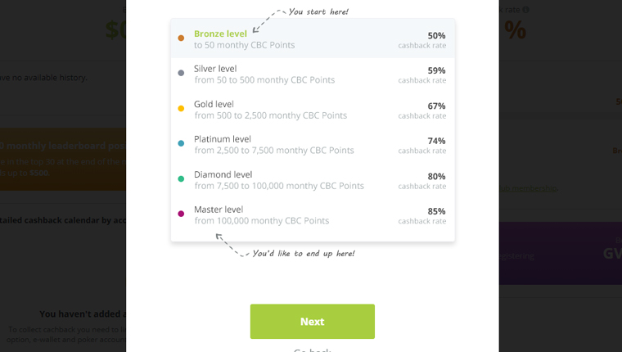Click the 85% cashback rate value
622x352 pixels.
[436, 211]
